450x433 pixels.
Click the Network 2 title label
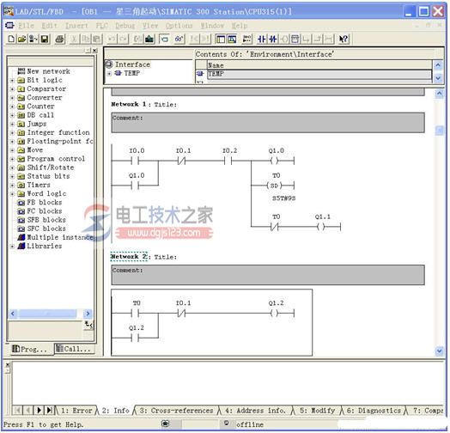129,257
